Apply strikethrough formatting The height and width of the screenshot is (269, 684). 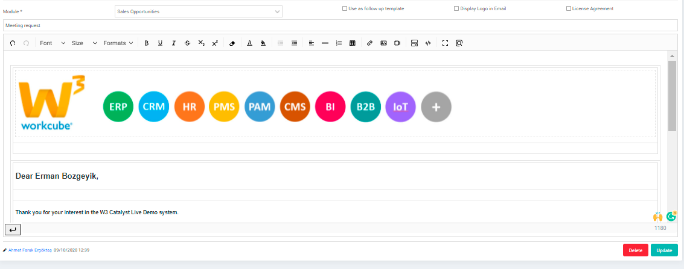[188, 43]
